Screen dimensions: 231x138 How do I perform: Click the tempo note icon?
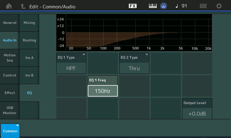click(x=177, y=6)
